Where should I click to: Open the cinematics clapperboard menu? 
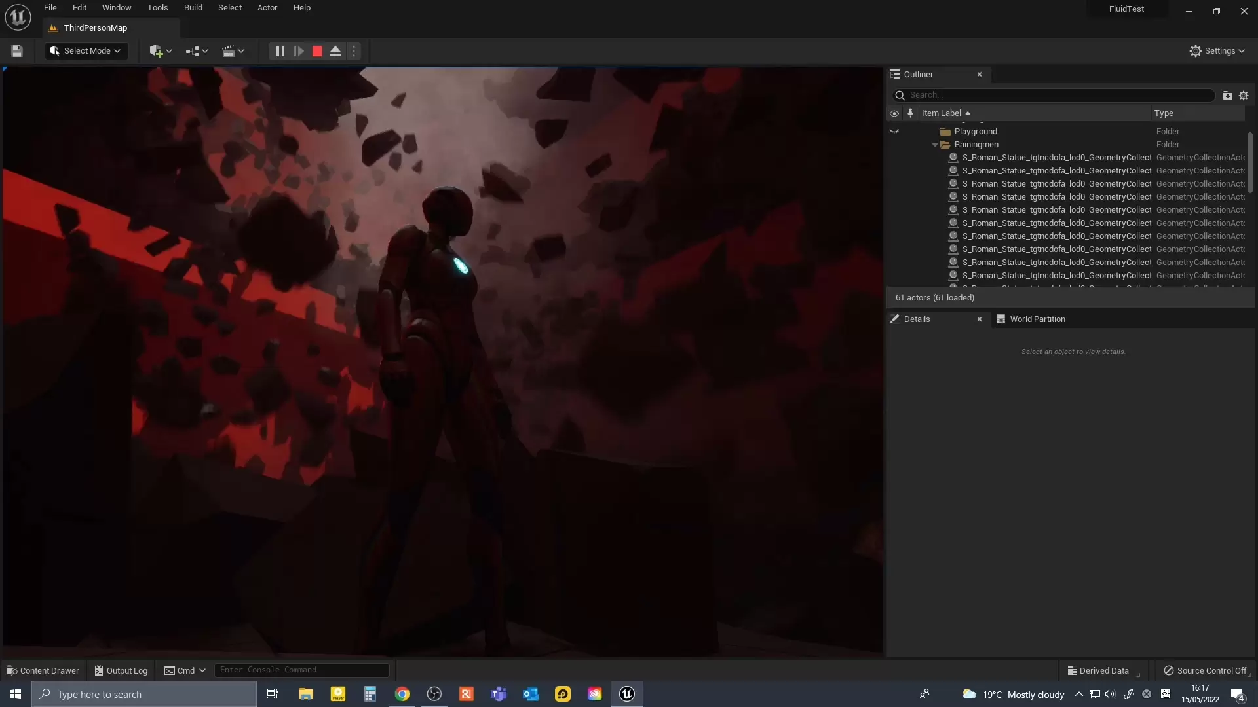point(233,51)
